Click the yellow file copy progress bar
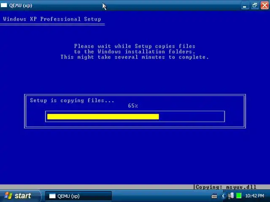Viewport: 270px width, 202px height. click(103, 117)
